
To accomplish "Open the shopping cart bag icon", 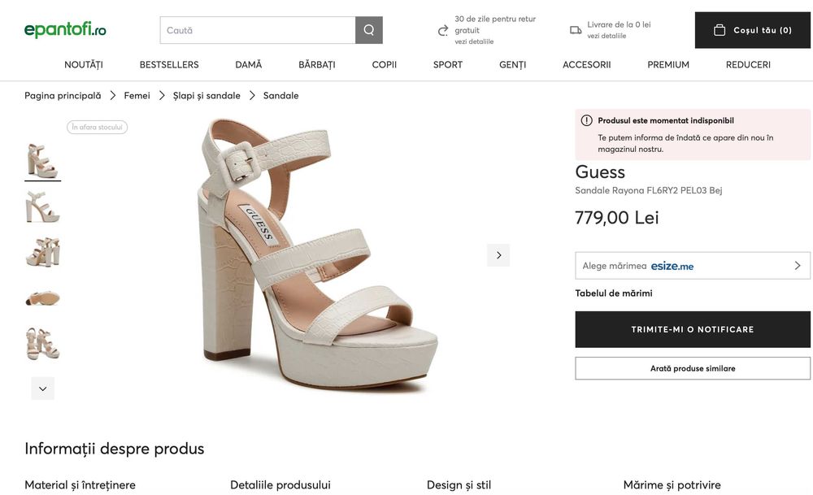I will (720, 30).
